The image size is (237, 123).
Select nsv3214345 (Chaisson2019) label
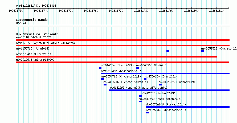(121, 71)
